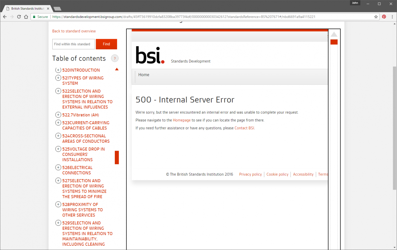
Task: Bookmark this page with star icon
Action: 376,17
